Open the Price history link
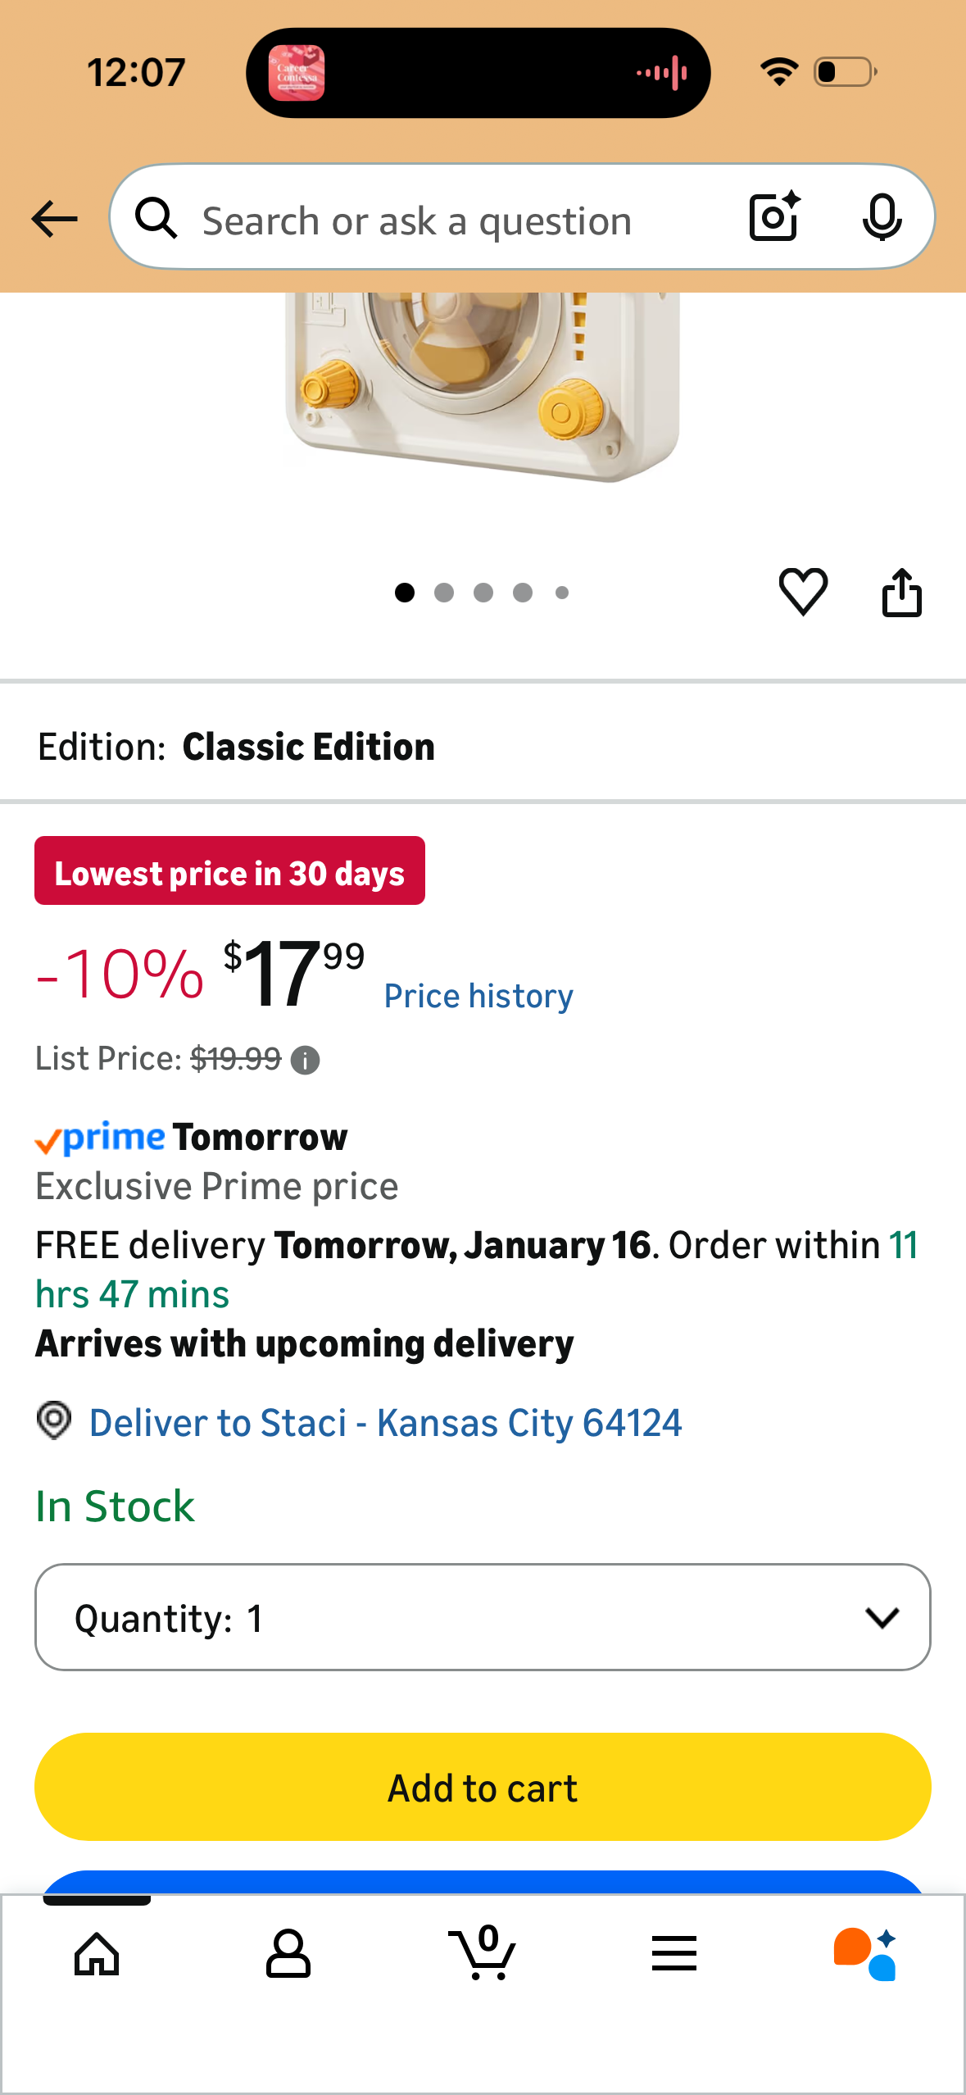Viewport: 966px width, 2095px height. [478, 996]
